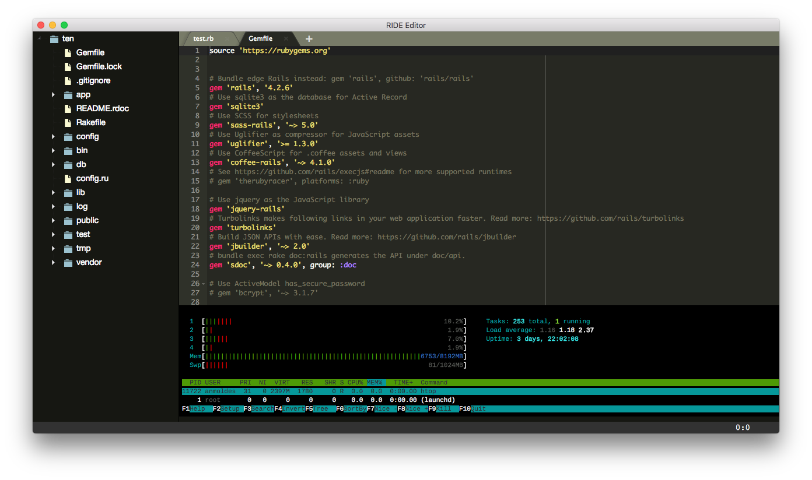Expand the app folder arrow
The image size is (812, 480).
[53, 94]
